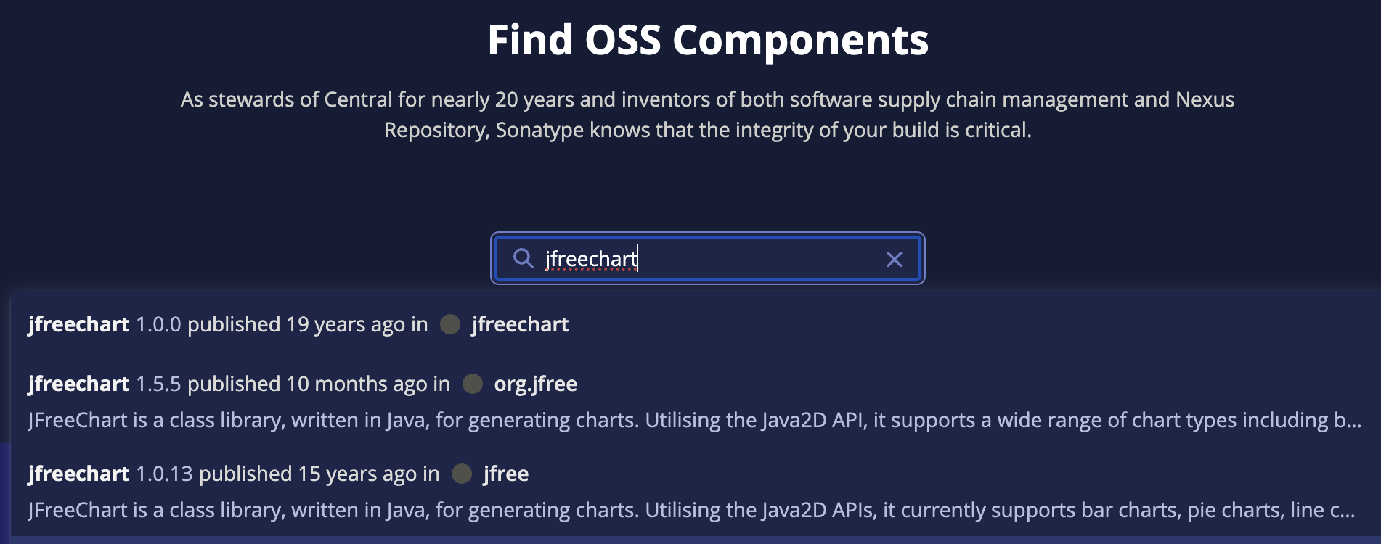Click the jfreechart namespace label
This screenshot has width=1381, height=544.
click(x=520, y=324)
